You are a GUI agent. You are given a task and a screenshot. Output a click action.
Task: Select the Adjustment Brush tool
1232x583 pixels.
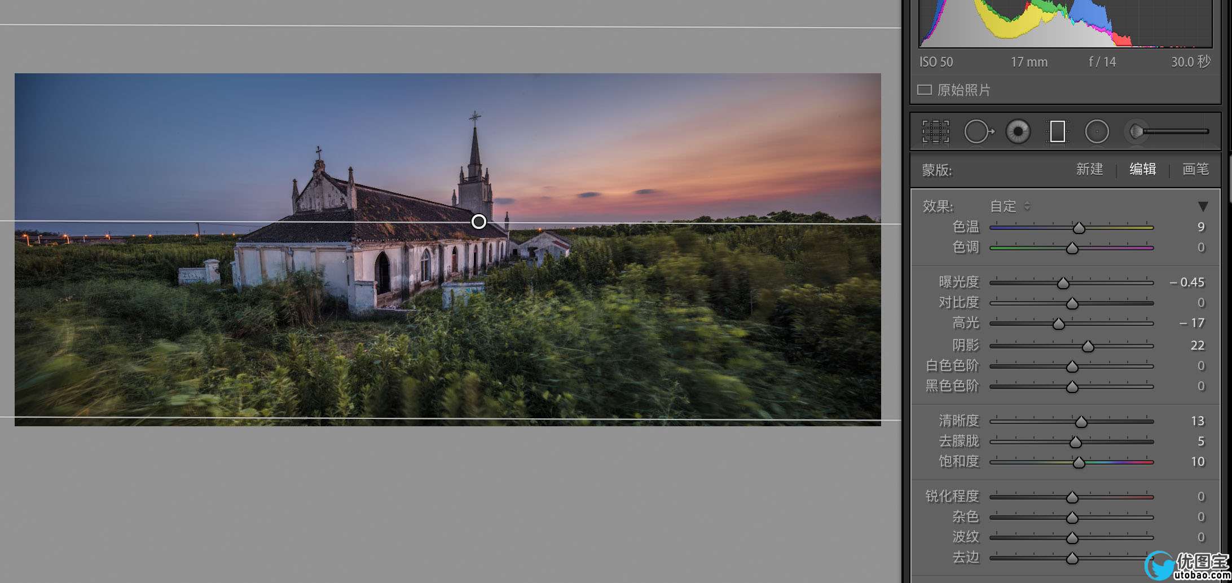click(x=1167, y=131)
